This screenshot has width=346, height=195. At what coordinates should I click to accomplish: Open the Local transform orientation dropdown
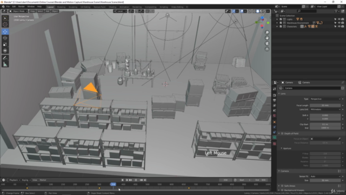click(120, 11)
